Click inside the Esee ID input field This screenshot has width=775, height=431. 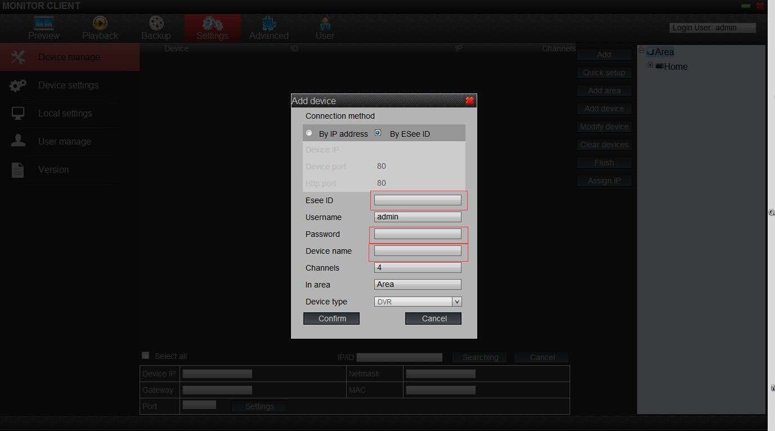418,200
